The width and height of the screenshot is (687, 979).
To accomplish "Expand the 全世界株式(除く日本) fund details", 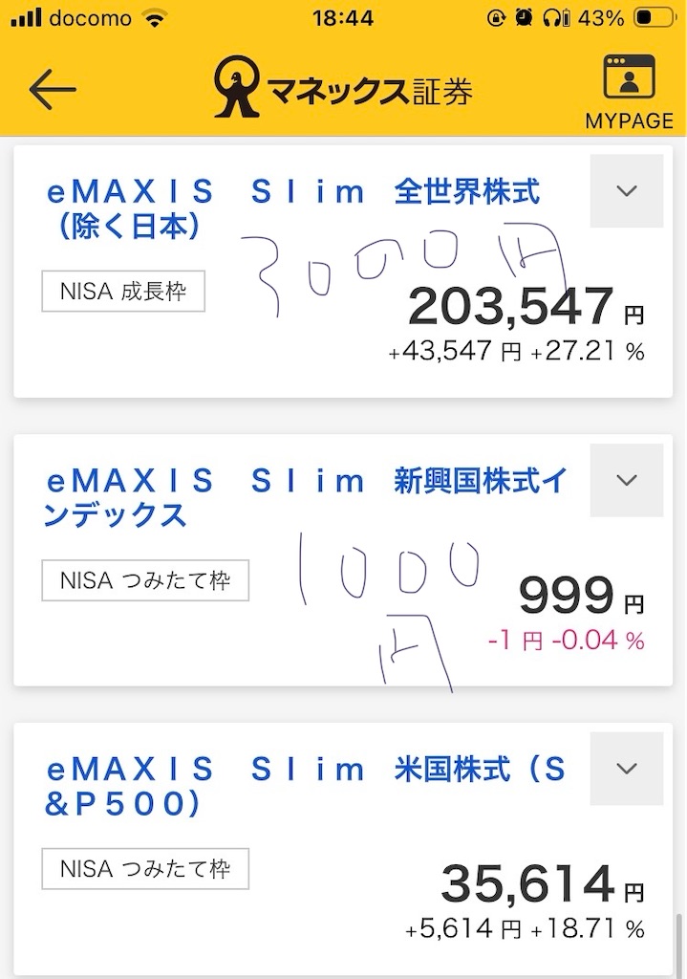I will pyautogui.click(x=627, y=190).
